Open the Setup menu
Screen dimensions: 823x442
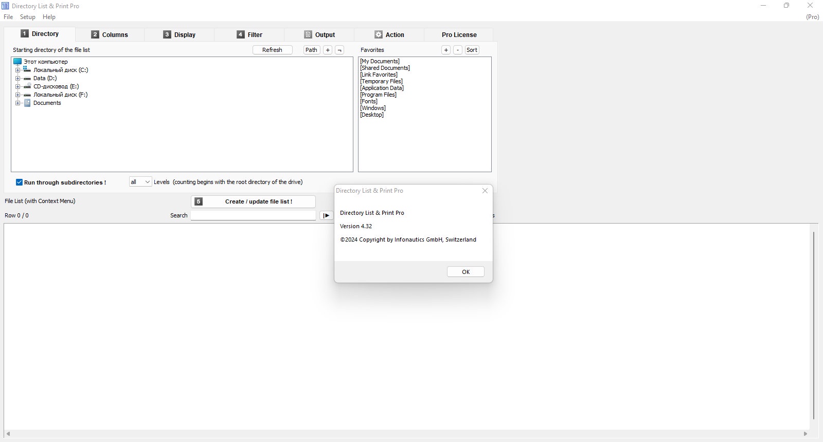28,17
